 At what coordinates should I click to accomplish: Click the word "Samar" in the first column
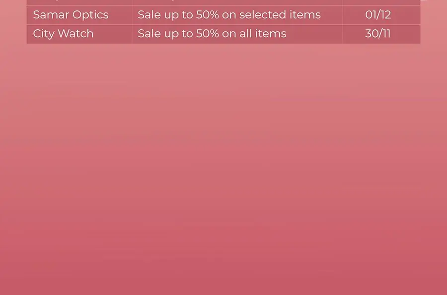coord(51,15)
